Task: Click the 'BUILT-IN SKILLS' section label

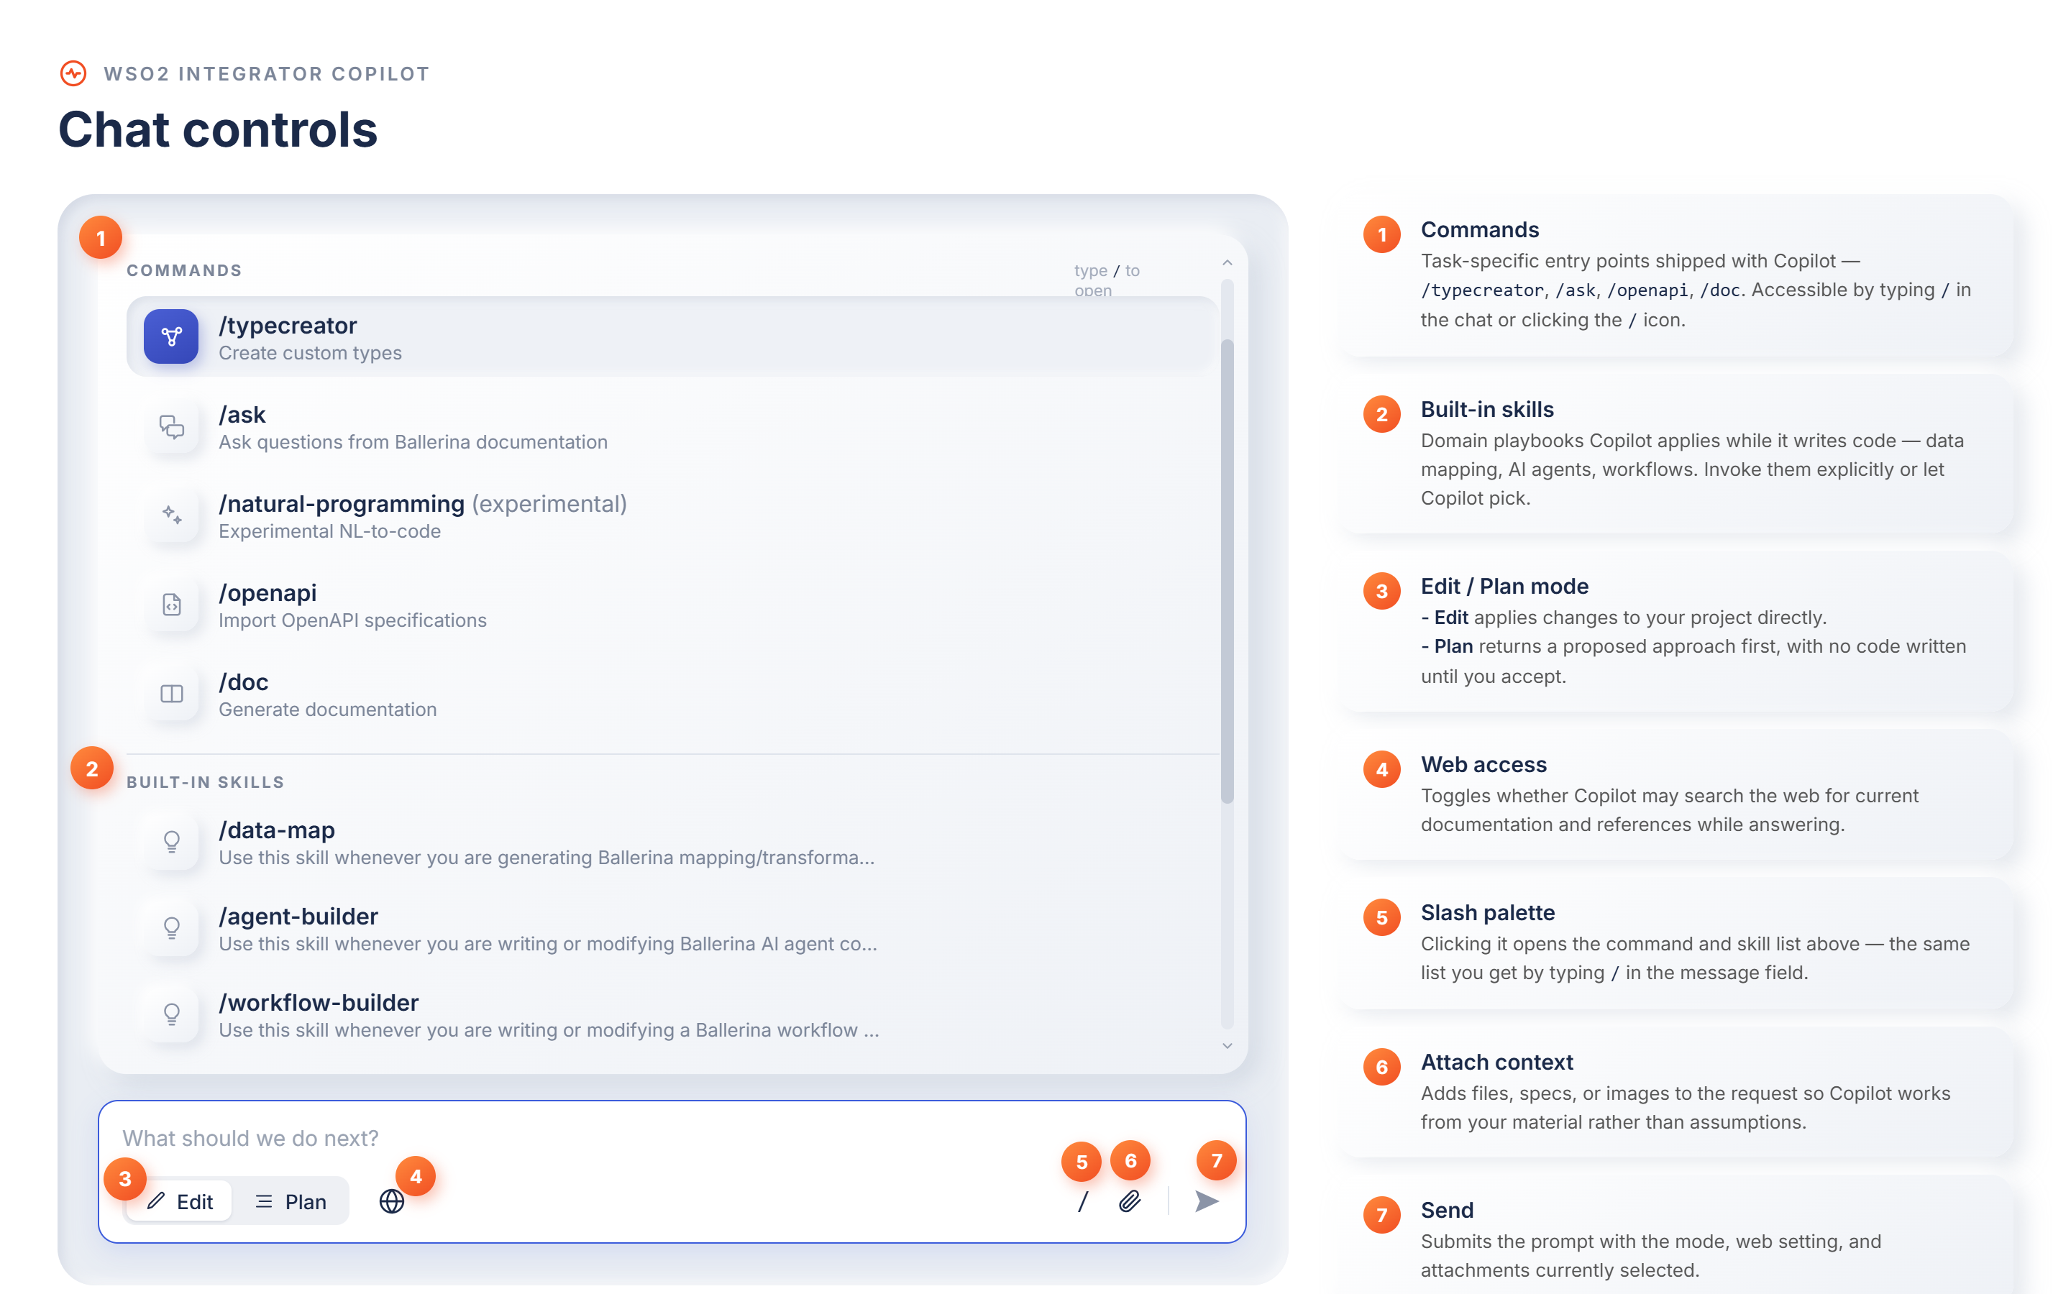Action: (x=206, y=782)
